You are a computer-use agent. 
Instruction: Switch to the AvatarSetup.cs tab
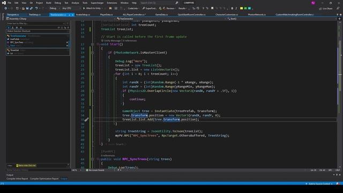[x=83, y=14]
